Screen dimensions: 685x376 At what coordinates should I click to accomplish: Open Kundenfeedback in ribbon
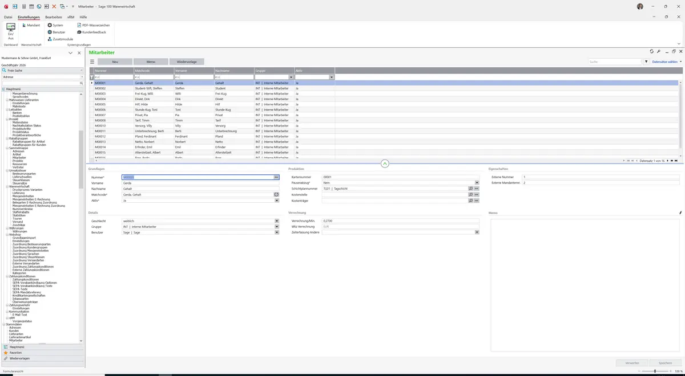point(91,32)
